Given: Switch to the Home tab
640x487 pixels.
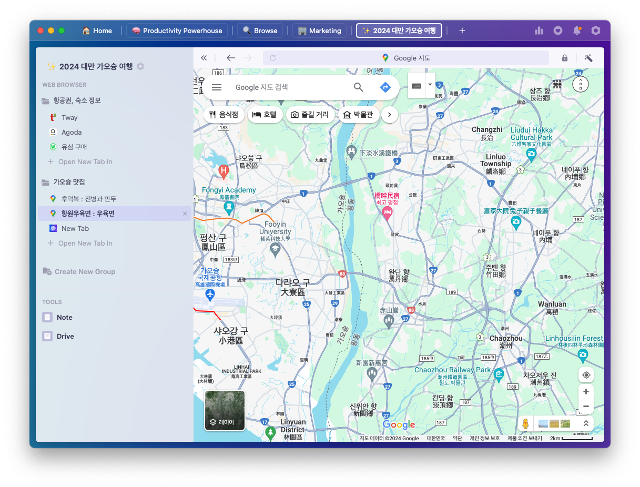Looking at the screenshot, I should point(97,31).
